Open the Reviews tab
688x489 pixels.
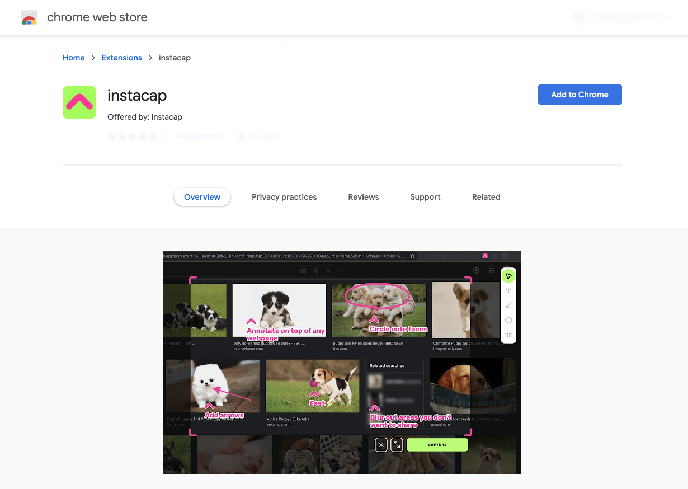click(364, 197)
